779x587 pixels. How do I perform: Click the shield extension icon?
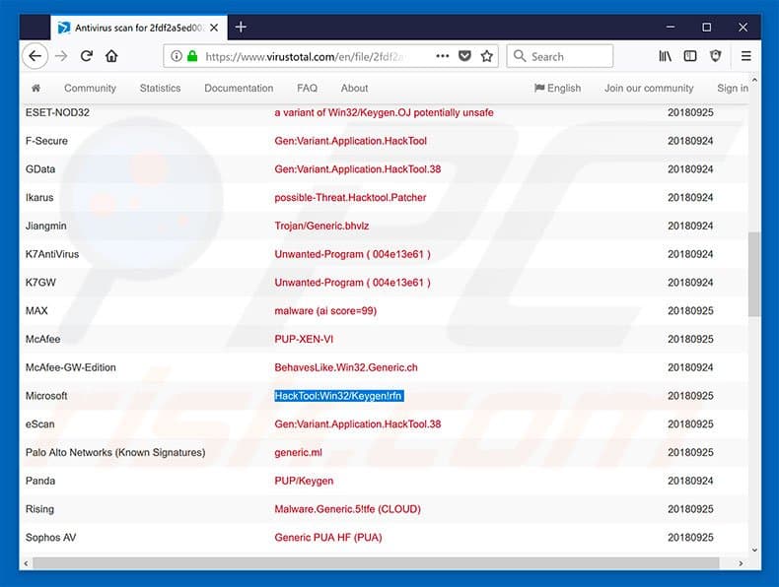(716, 56)
